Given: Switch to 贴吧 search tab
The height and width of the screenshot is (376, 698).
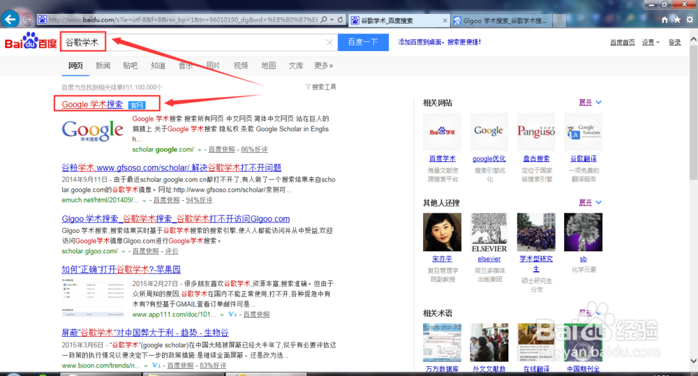Looking at the screenshot, I should [x=130, y=66].
